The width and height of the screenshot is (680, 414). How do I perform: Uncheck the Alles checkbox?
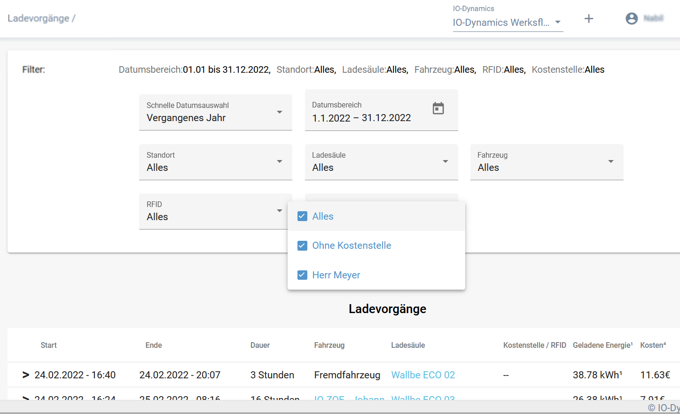pos(302,216)
